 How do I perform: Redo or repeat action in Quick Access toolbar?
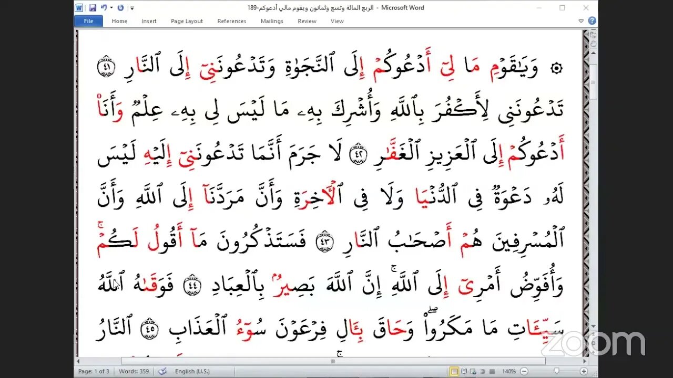pyautogui.click(x=121, y=8)
